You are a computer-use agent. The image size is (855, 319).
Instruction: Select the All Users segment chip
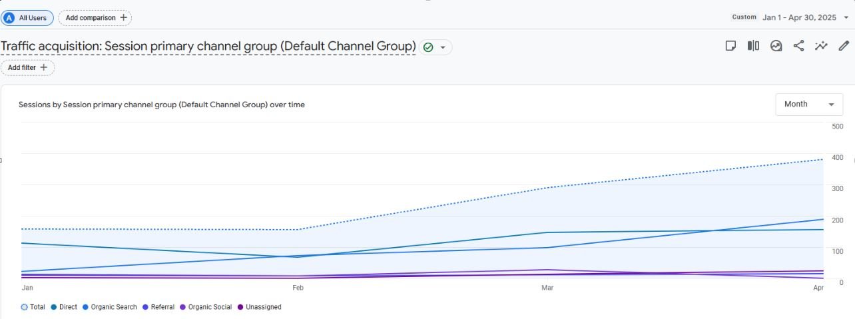(27, 18)
